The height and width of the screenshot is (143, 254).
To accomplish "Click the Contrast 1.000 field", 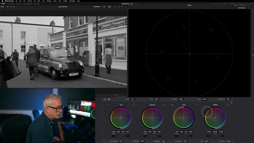I will coord(180,99).
